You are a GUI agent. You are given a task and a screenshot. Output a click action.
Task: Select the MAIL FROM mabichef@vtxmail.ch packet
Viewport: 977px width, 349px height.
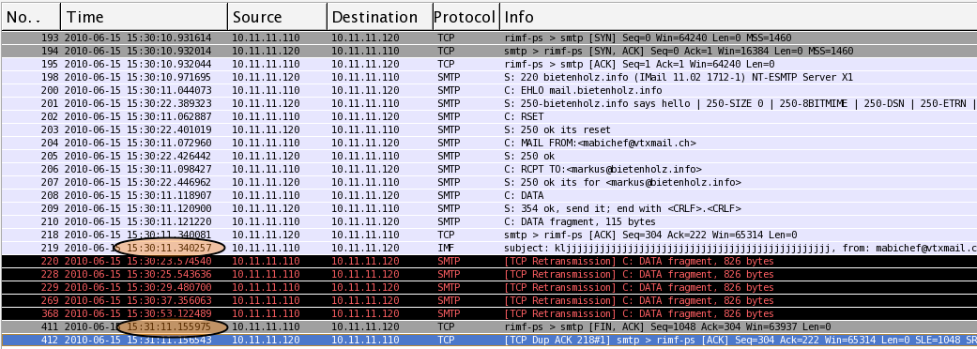(x=488, y=143)
